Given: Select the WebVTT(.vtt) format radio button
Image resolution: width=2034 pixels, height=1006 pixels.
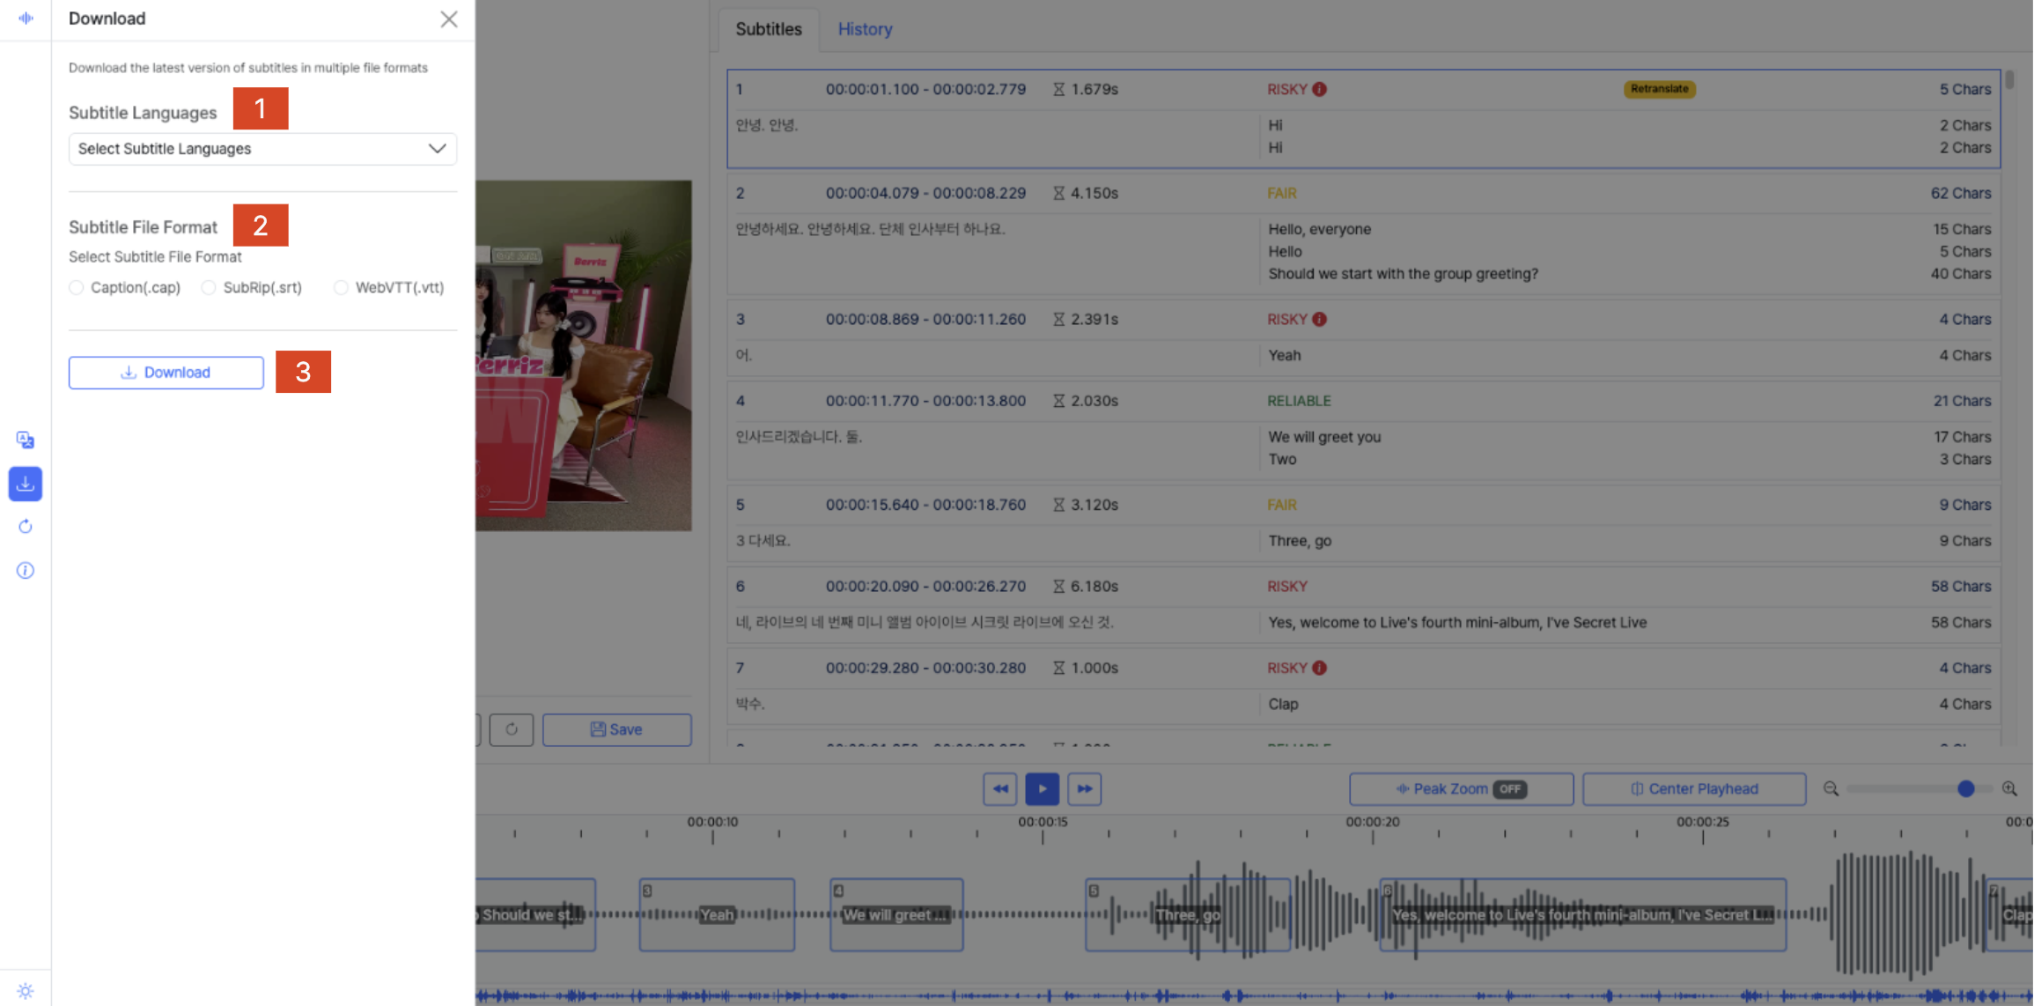Looking at the screenshot, I should 341,287.
